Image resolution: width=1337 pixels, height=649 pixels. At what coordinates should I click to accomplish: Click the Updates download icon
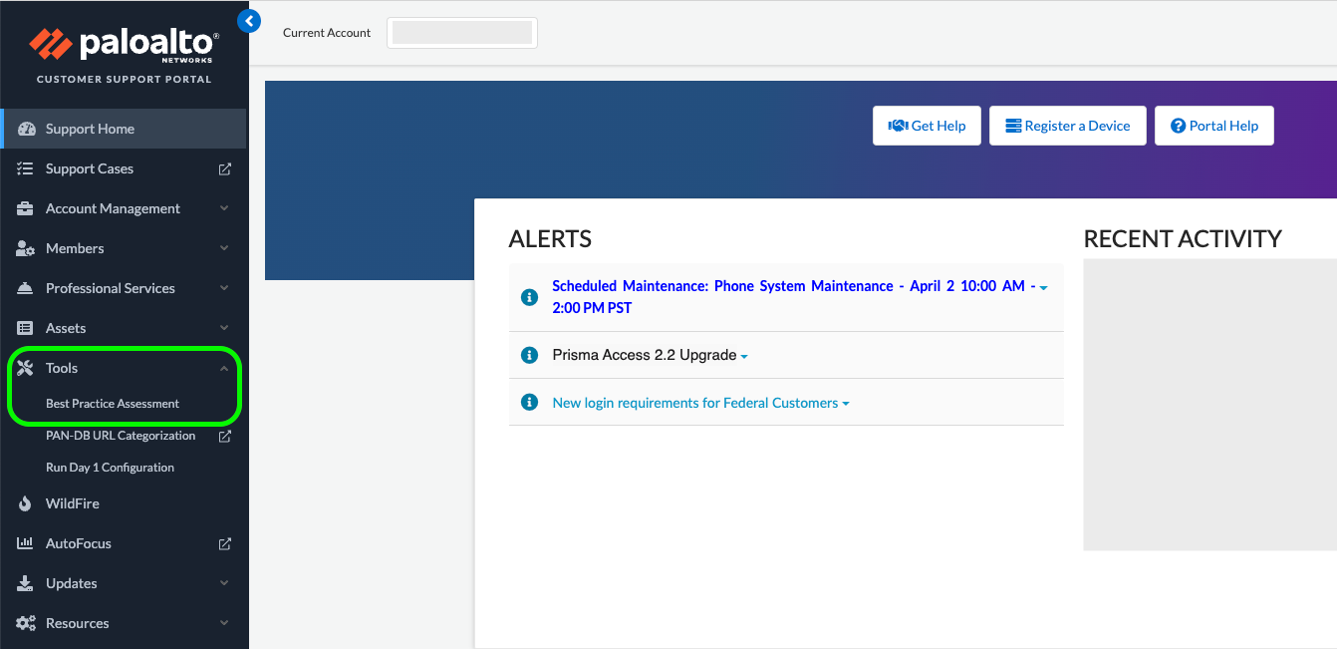(x=26, y=583)
